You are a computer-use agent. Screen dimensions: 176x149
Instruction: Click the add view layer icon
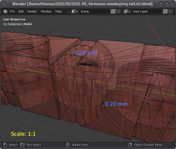point(165,11)
